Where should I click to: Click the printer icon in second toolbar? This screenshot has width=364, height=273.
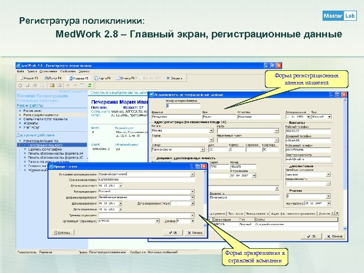tap(34, 85)
